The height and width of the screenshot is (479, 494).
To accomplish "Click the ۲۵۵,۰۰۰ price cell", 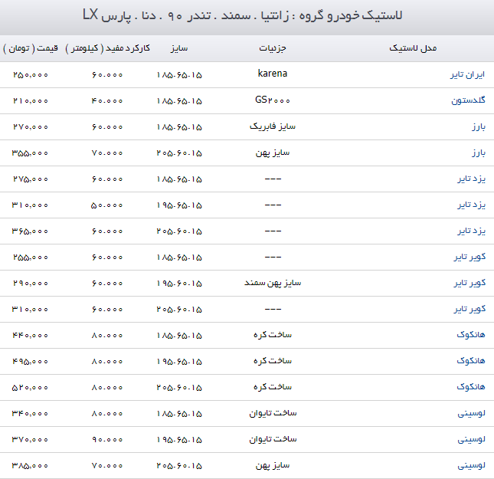I will 31,258.
